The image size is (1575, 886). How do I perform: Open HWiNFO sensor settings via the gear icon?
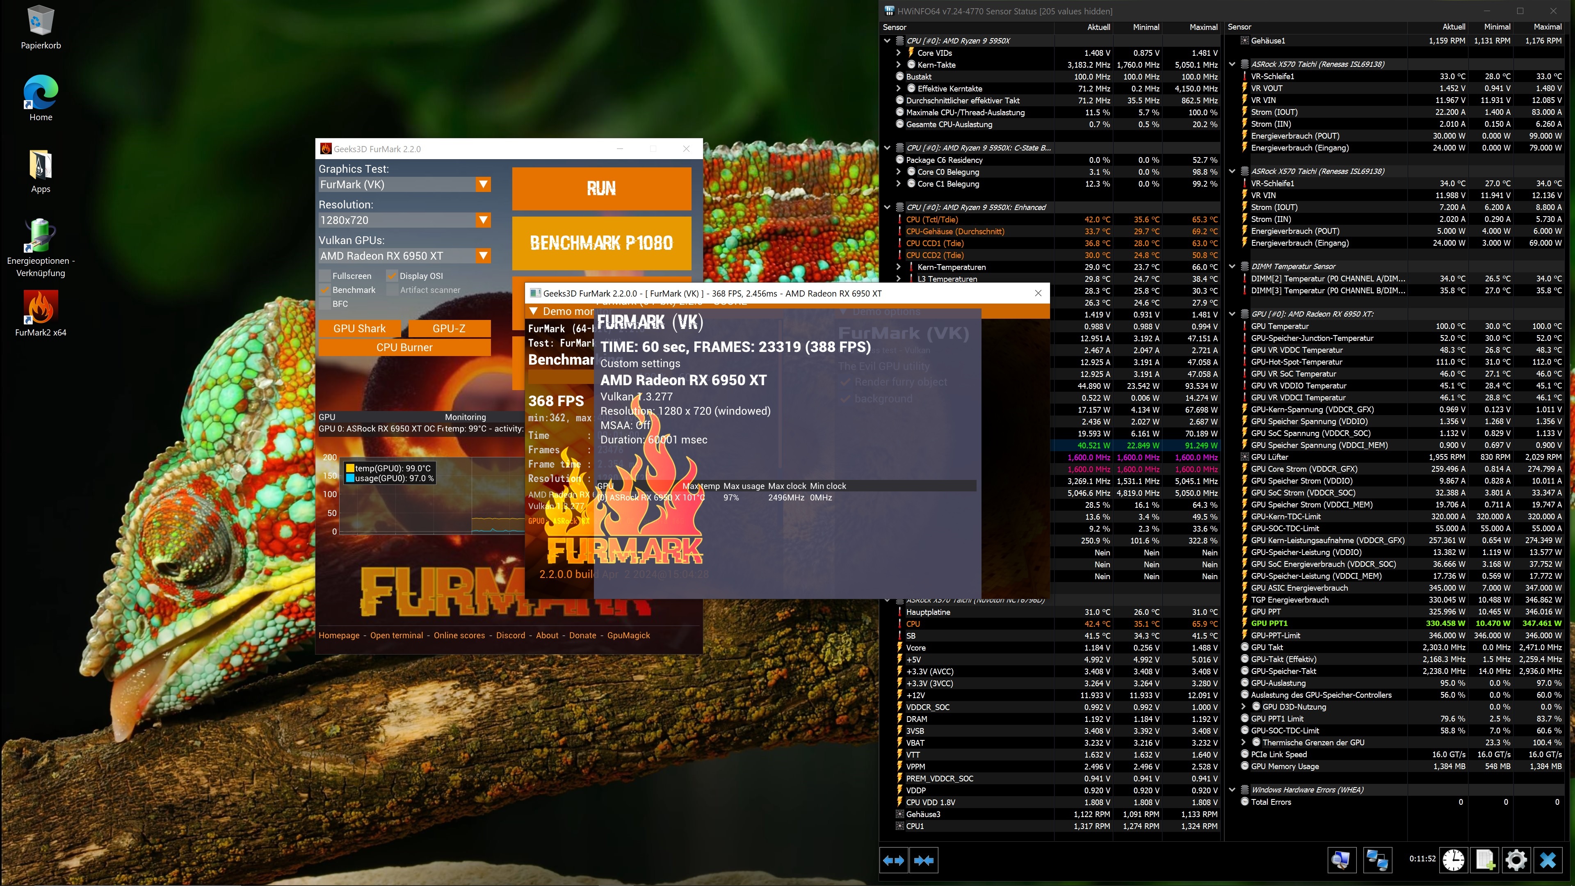[x=1516, y=860]
